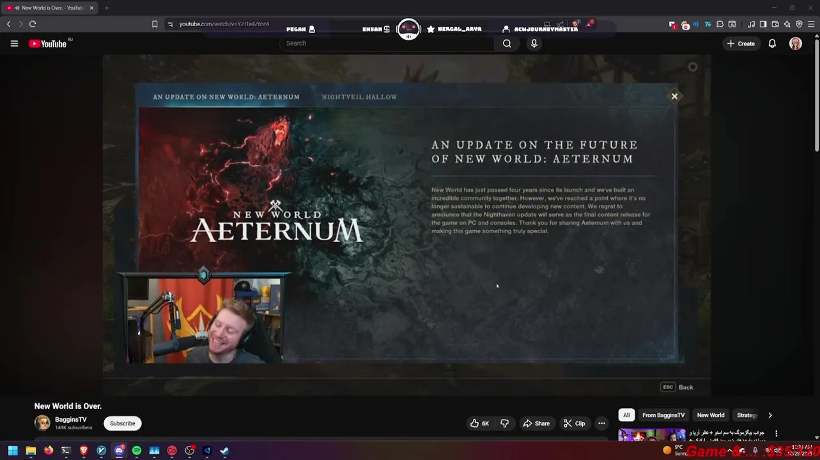Select the New World filter chip
This screenshot has width=820, height=460.
[711, 415]
